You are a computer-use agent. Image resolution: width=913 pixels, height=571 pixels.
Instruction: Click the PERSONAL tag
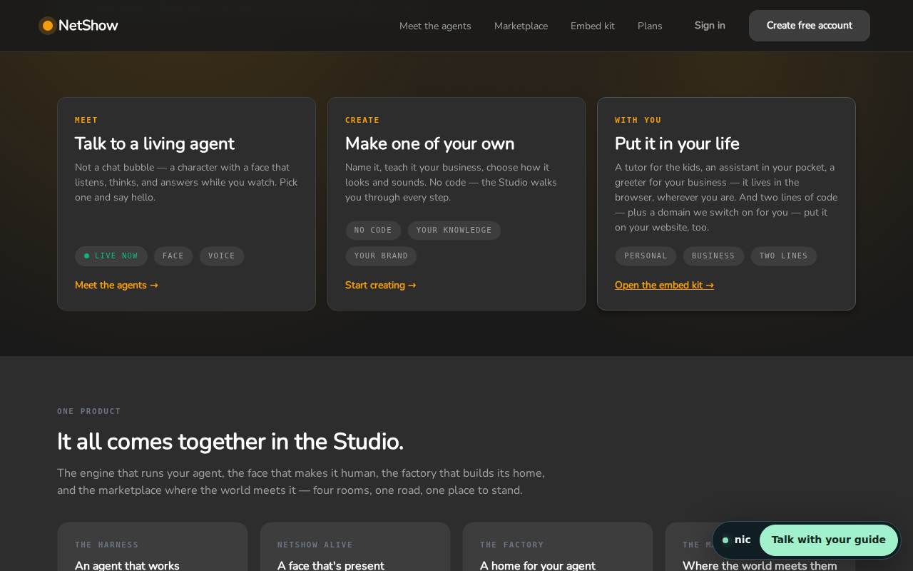coord(646,256)
